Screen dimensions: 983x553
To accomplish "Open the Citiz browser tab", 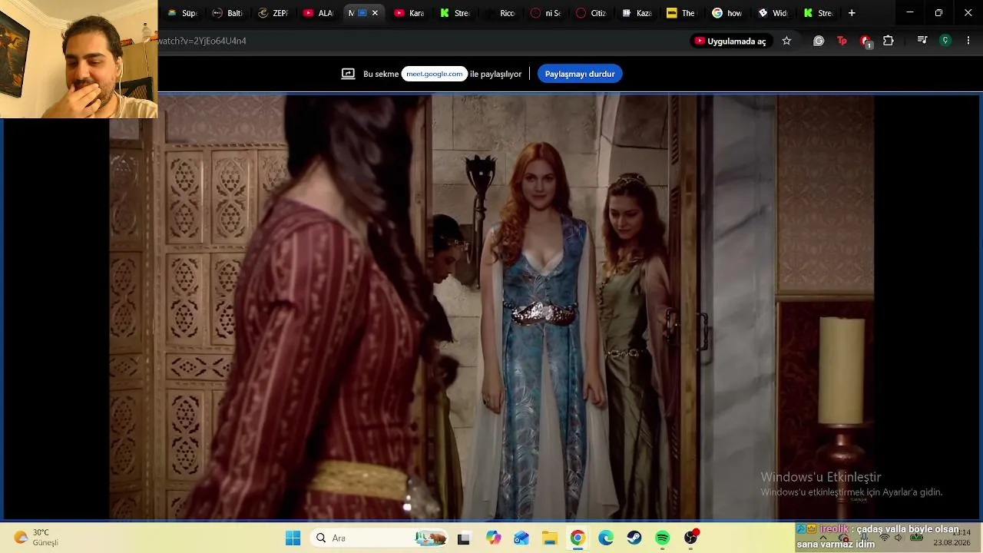I will 591,13.
